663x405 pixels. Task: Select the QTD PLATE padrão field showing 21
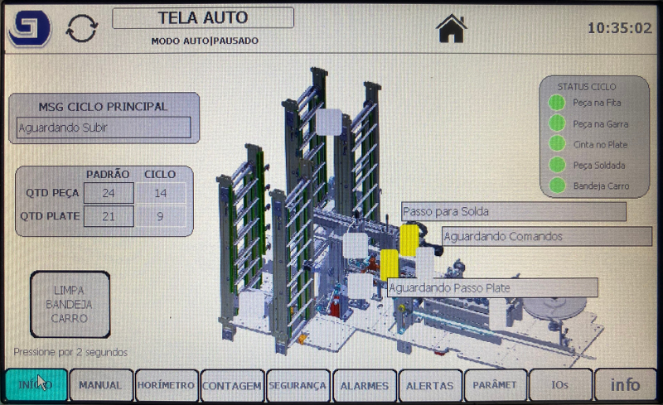point(109,216)
